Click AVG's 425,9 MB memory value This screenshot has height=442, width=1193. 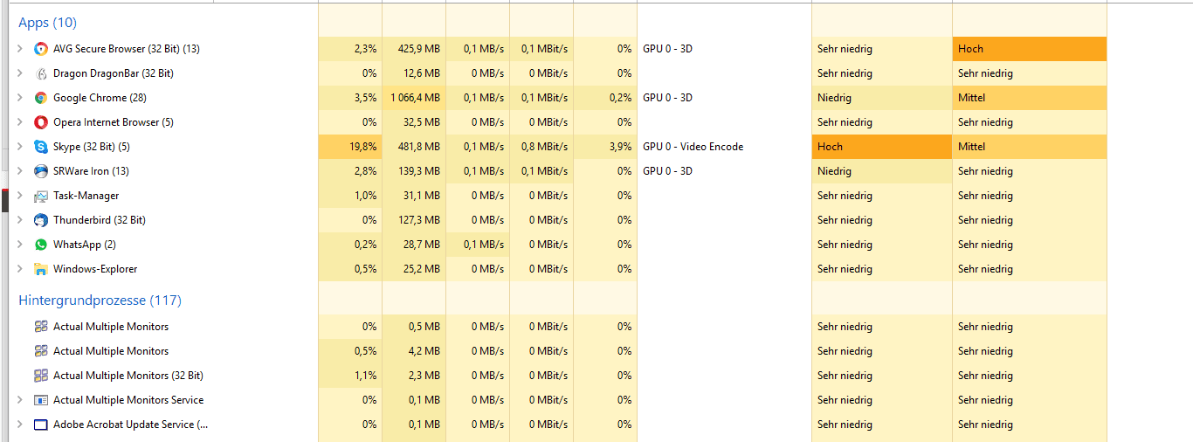click(x=419, y=49)
